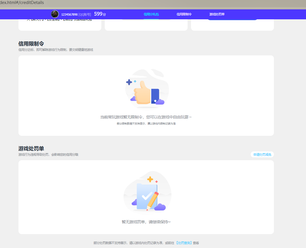The width and height of the screenshot is (306, 248).
Task: Click the address bar URL creditDetails
Action: 22,3
